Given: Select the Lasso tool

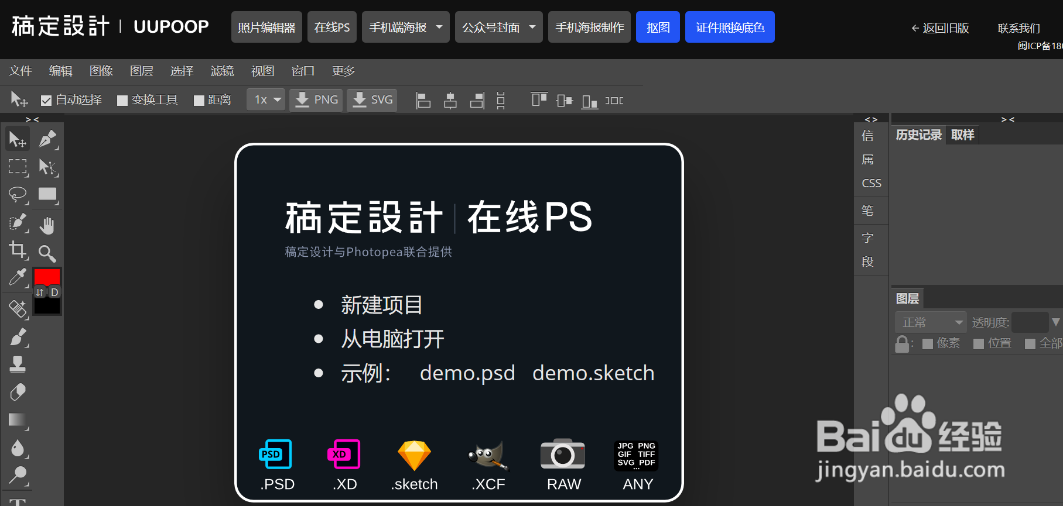Looking at the screenshot, I should point(18,195).
